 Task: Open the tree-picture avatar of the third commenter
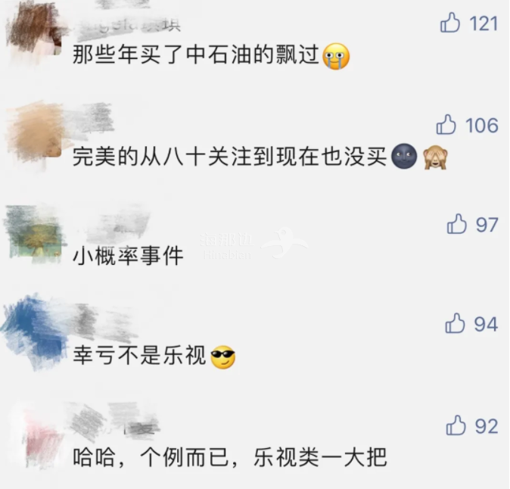34,234
